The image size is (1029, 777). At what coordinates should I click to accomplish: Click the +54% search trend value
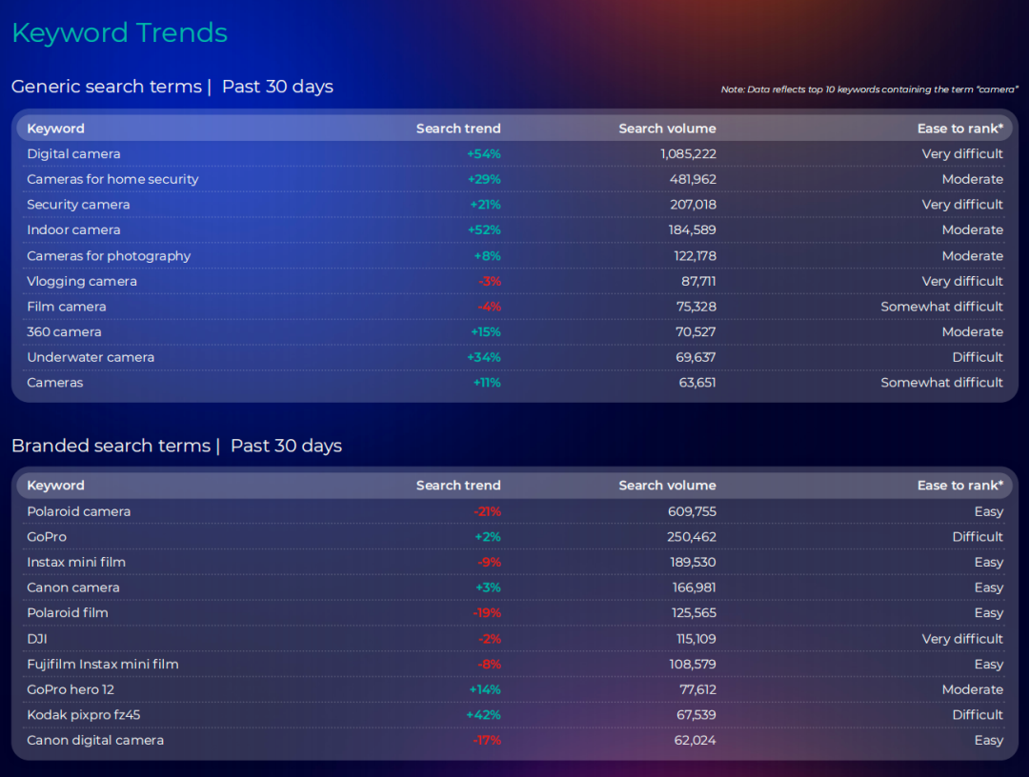tap(484, 154)
